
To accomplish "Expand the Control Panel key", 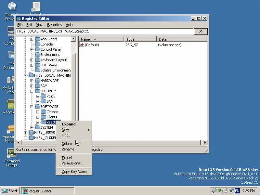I will point(32,50).
